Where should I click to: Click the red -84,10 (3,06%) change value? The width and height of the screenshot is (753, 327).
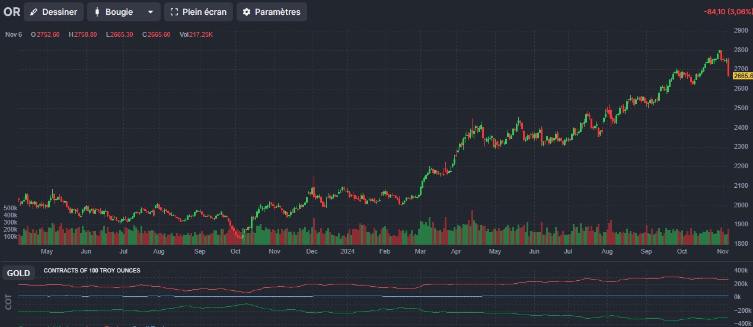coord(726,12)
